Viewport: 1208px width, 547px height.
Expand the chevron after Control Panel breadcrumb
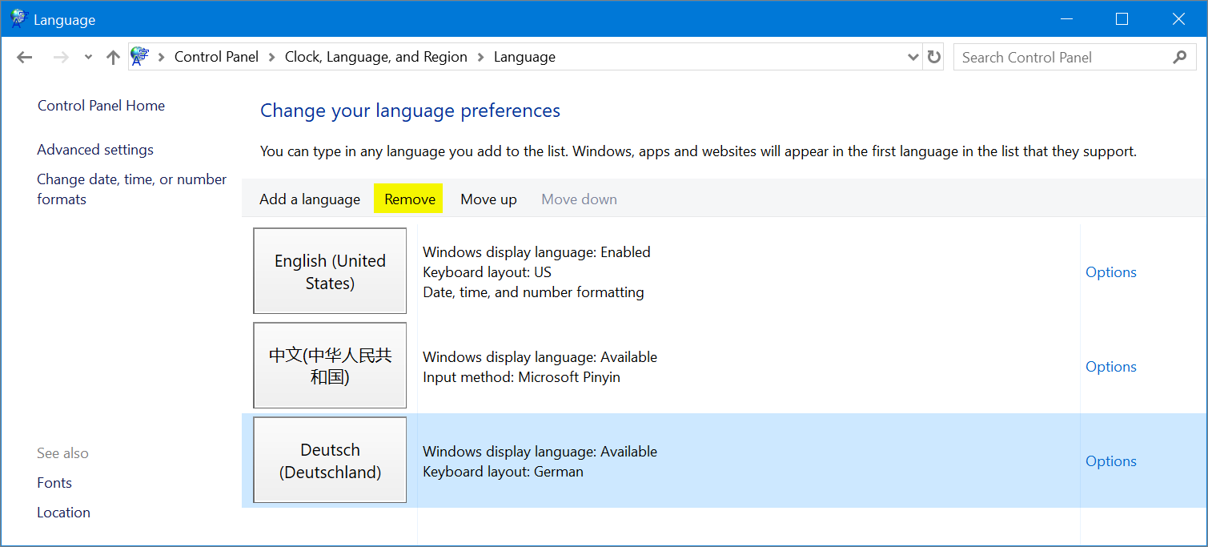tap(272, 57)
